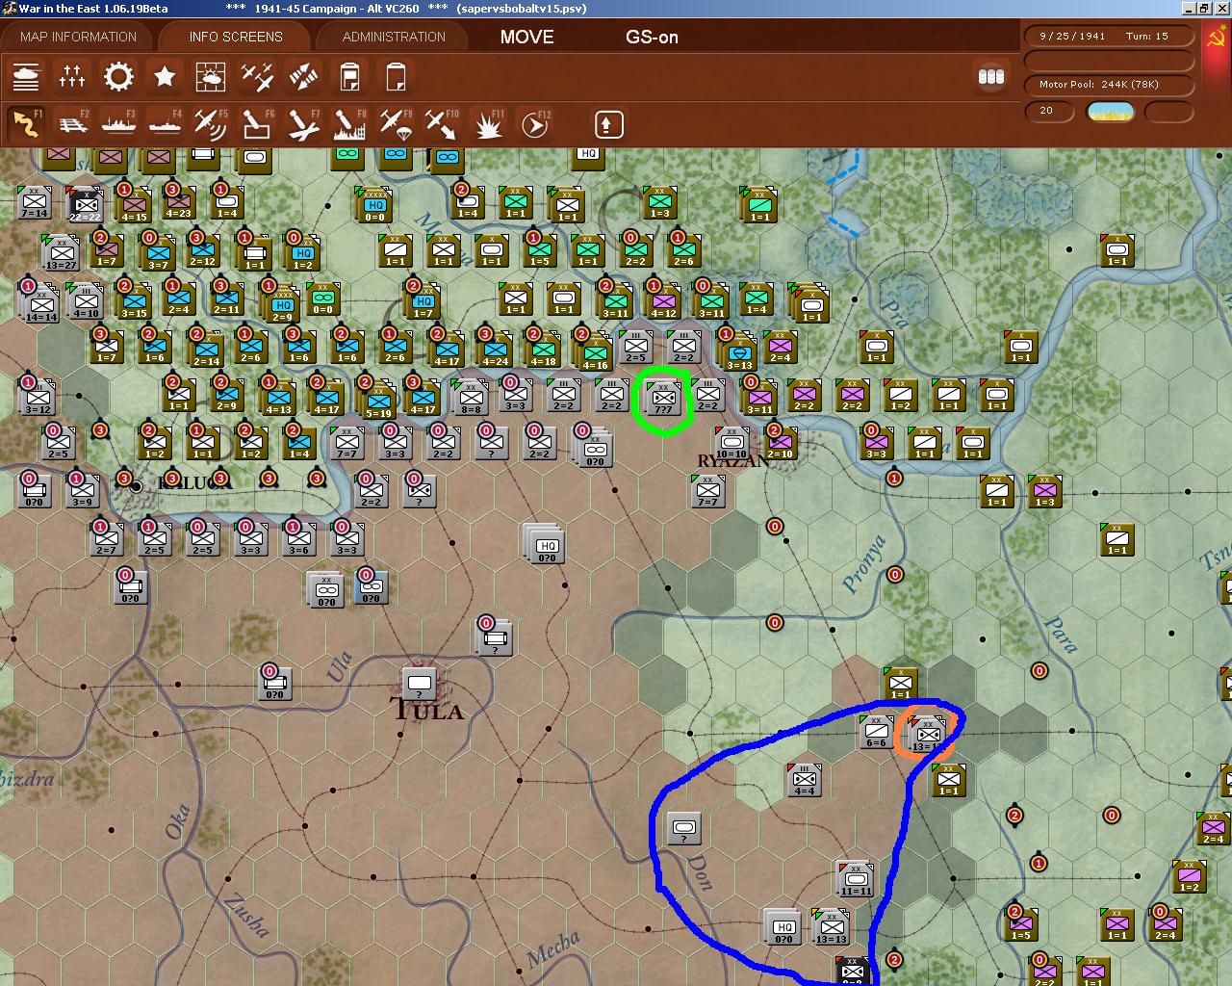Screen dimensions: 1232x986
Task: Select the 6=6 unit beside the orange circle
Action: [877, 731]
